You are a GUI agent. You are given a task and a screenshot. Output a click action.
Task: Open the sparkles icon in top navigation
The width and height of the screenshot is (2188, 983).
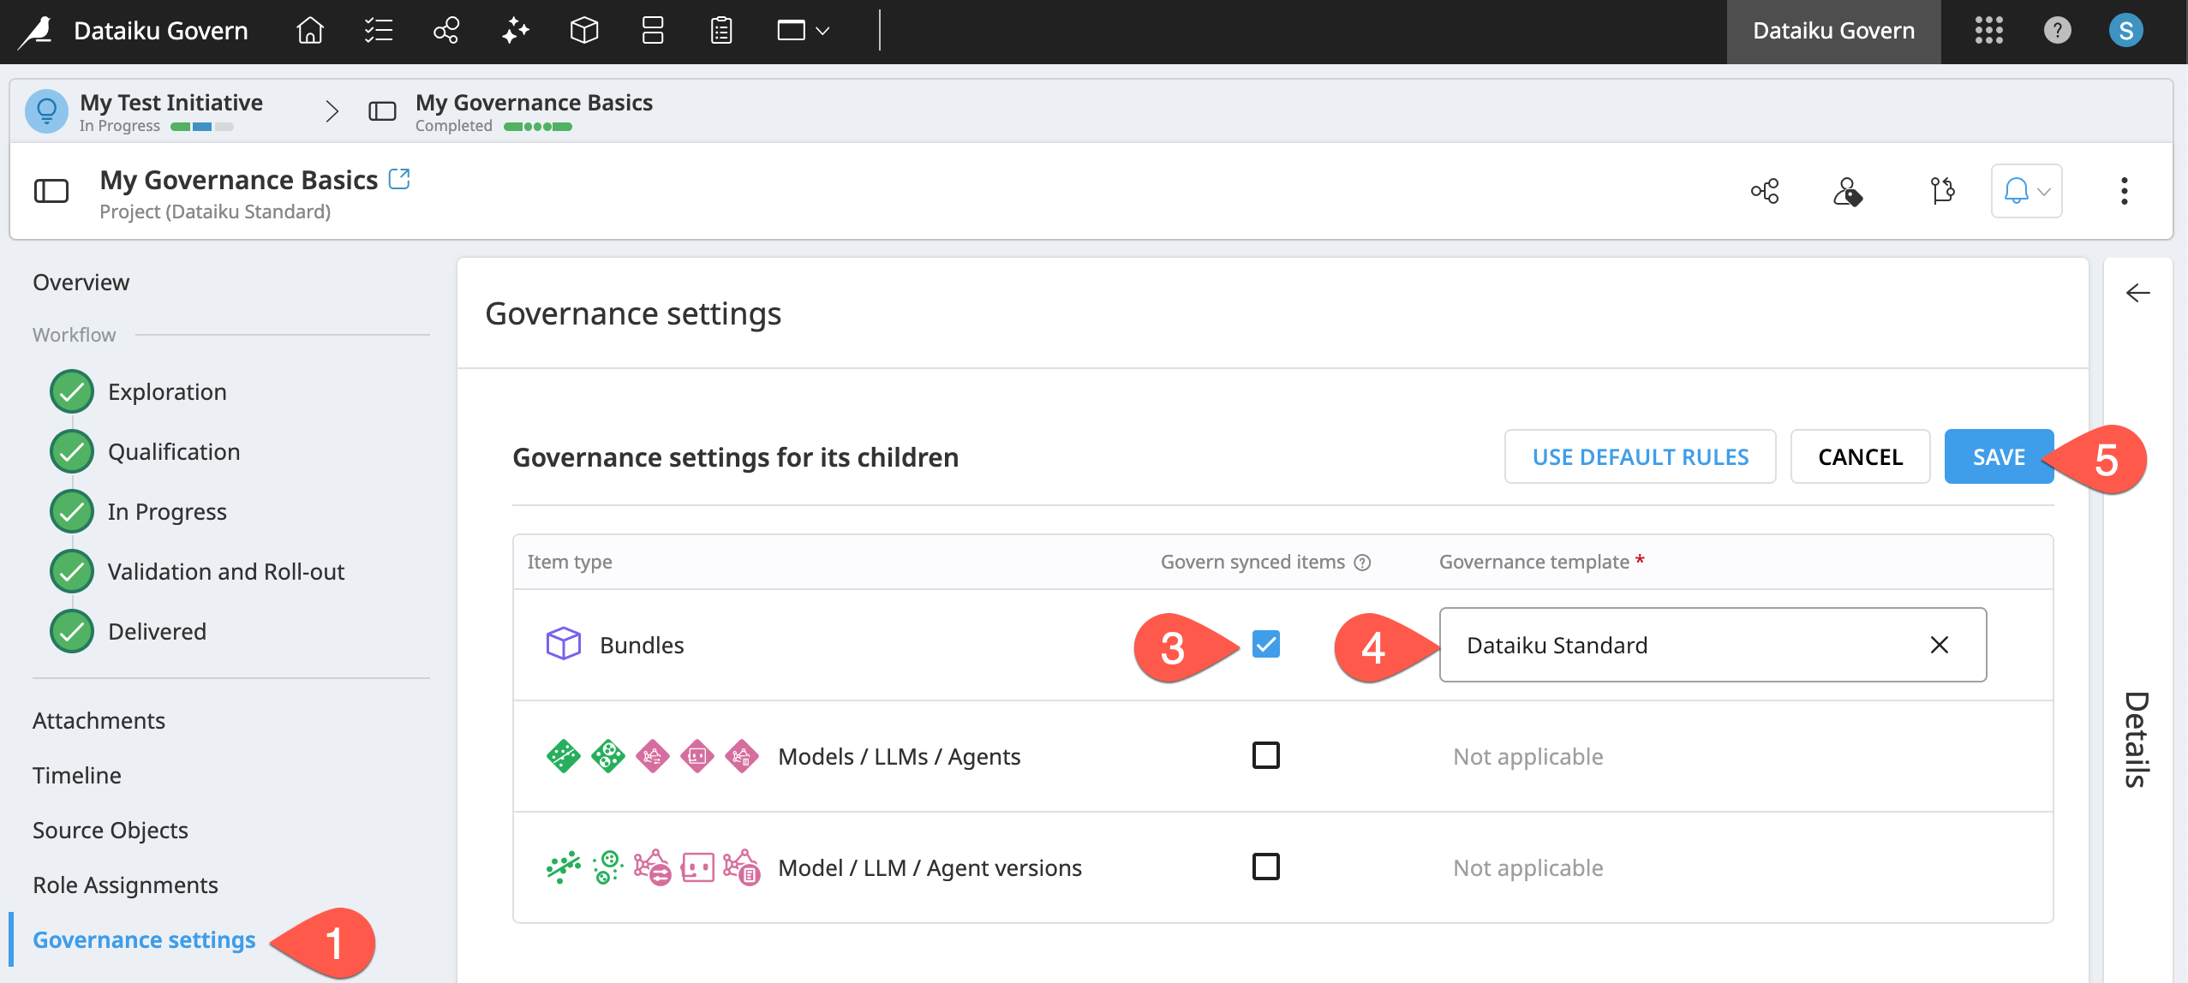pyautogui.click(x=516, y=31)
